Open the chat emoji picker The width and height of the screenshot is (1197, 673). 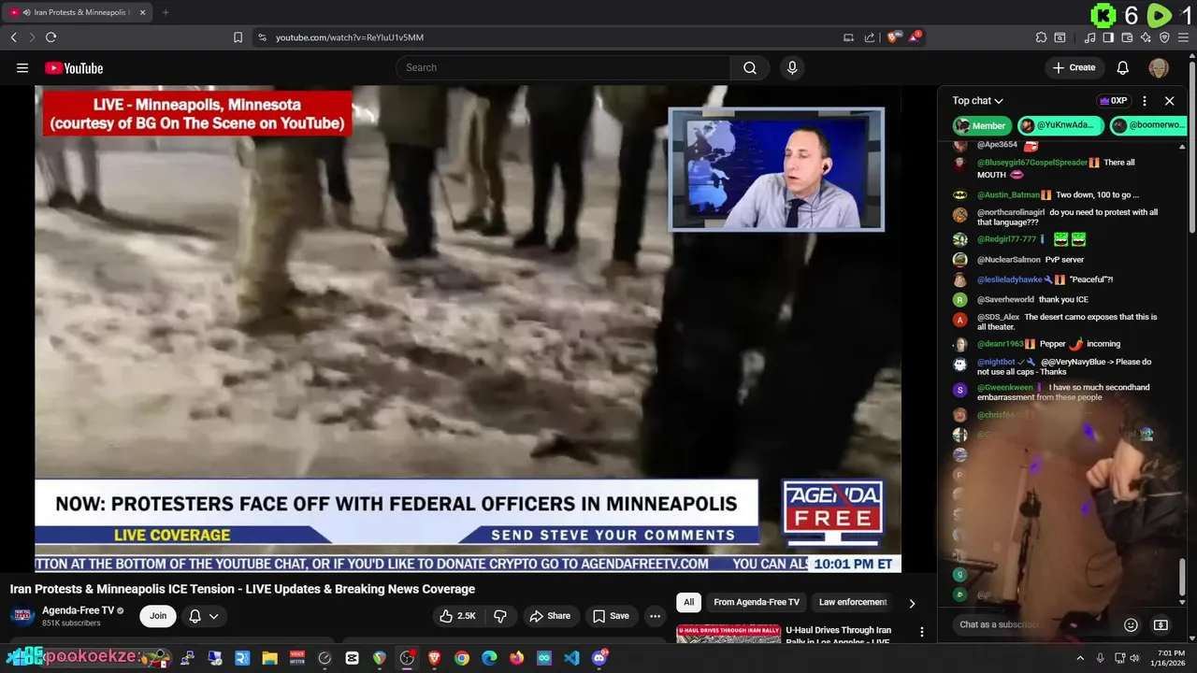click(x=1131, y=624)
